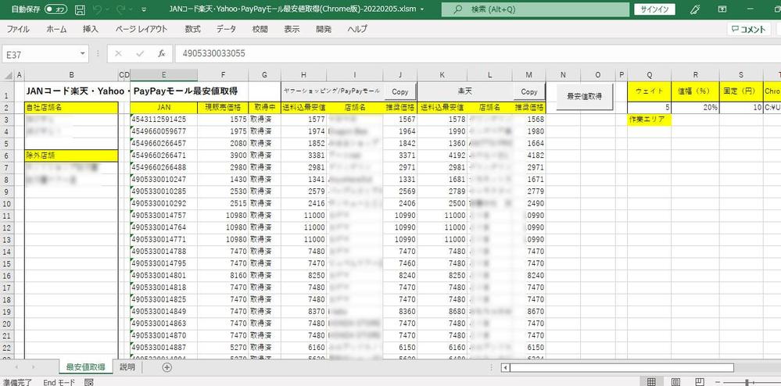Open the file name dropdown arrow in title bar

(422, 9)
